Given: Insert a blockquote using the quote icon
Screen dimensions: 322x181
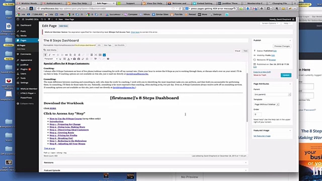Looking at the screenshot, I should pyautogui.click(x=66, y=55).
